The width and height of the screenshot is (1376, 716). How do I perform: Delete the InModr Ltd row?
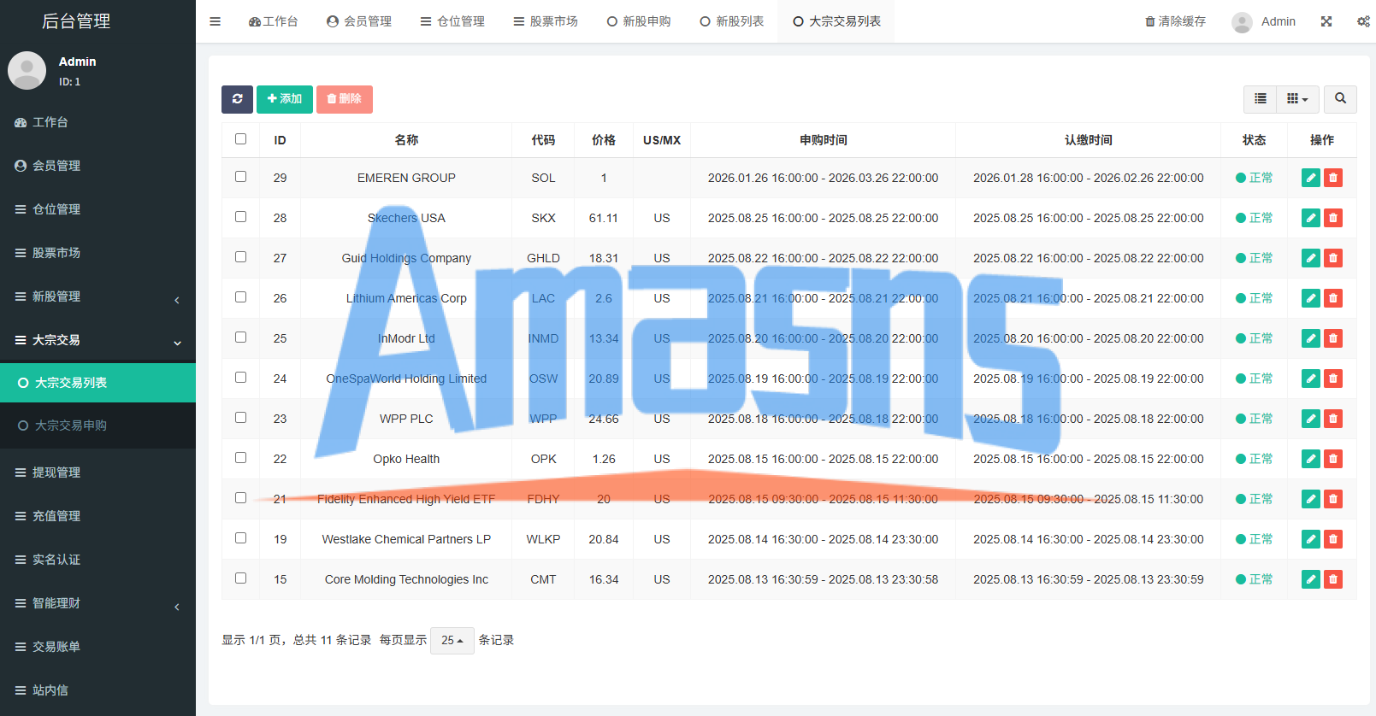(x=1333, y=338)
